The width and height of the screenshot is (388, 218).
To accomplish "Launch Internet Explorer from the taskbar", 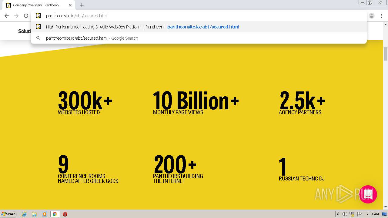I will click(x=24, y=214).
